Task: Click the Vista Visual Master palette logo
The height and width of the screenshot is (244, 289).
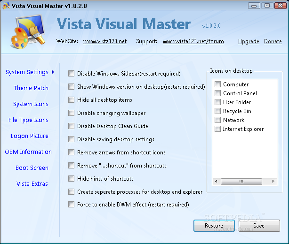Action: tap(28, 31)
